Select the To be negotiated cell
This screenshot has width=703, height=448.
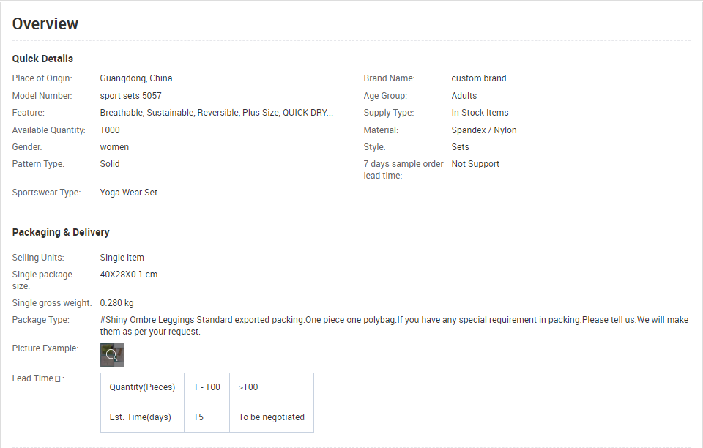point(272,417)
